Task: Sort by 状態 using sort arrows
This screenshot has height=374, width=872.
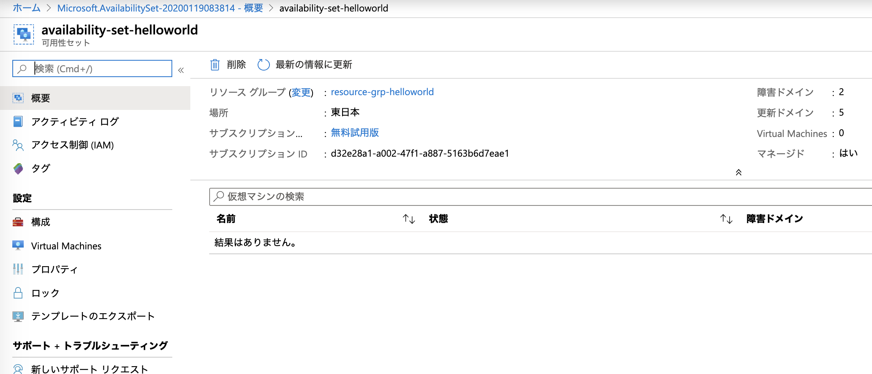Action: coord(726,219)
